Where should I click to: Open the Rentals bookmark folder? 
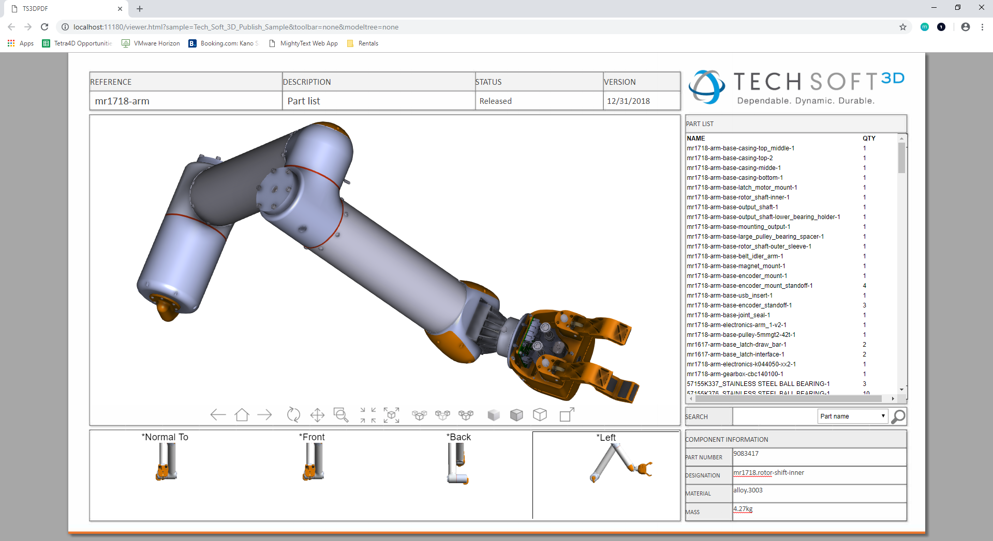tap(363, 43)
